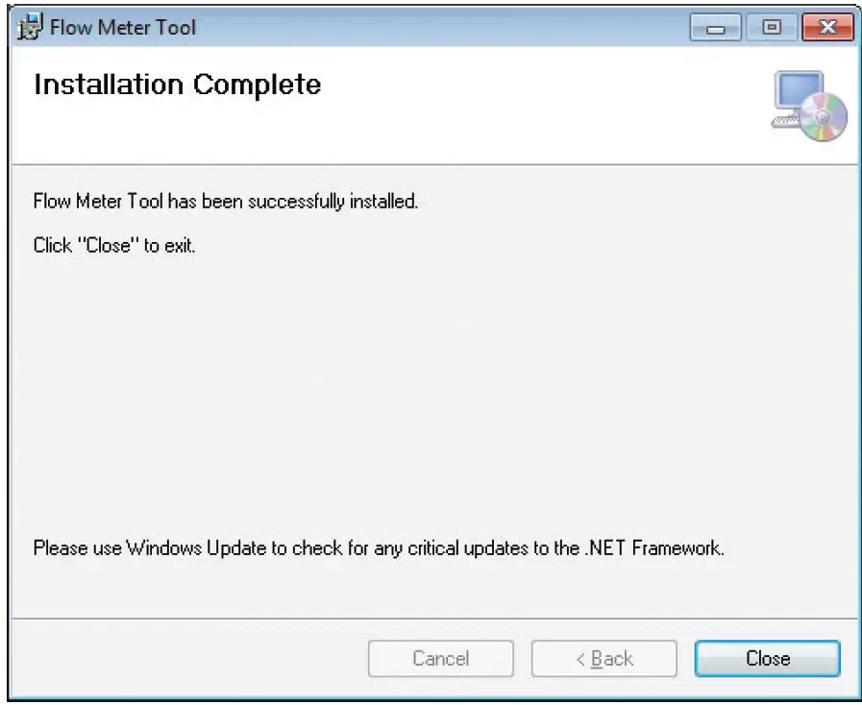Maximize the Flow Meter Tool installer window
Viewport: 862px width, 705px height.
(772, 27)
